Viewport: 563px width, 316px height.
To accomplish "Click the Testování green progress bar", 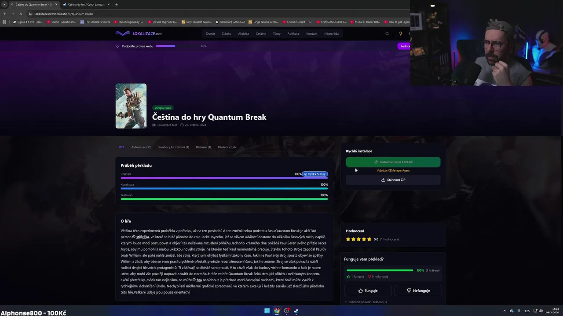I will click(224, 199).
